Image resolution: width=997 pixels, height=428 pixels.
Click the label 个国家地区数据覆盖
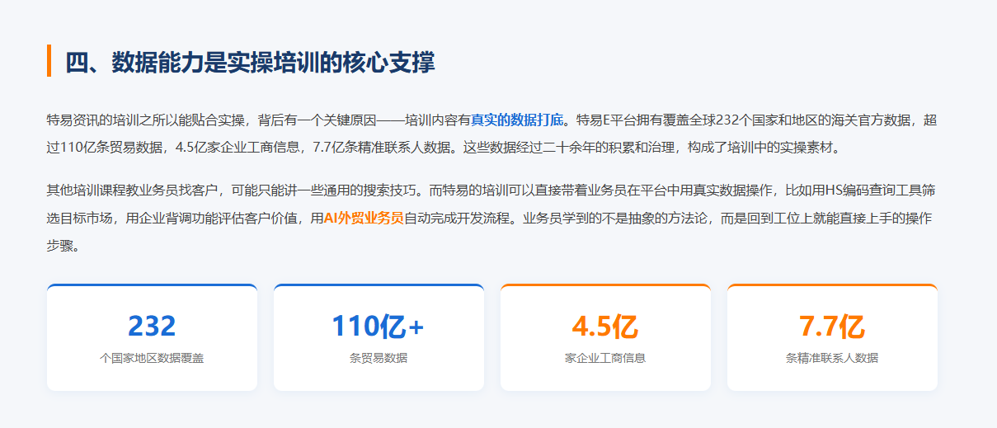(152, 358)
